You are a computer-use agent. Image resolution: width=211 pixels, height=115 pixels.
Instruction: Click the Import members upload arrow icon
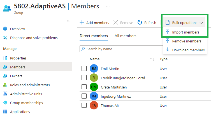tap(168, 32)
